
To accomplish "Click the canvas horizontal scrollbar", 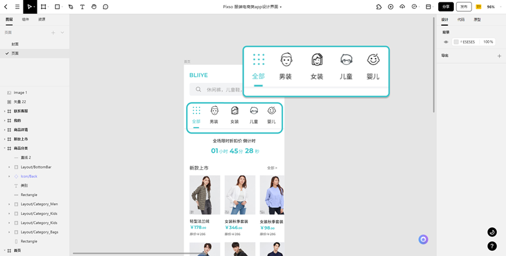I will pyautogui.click(x=138, y=254).
